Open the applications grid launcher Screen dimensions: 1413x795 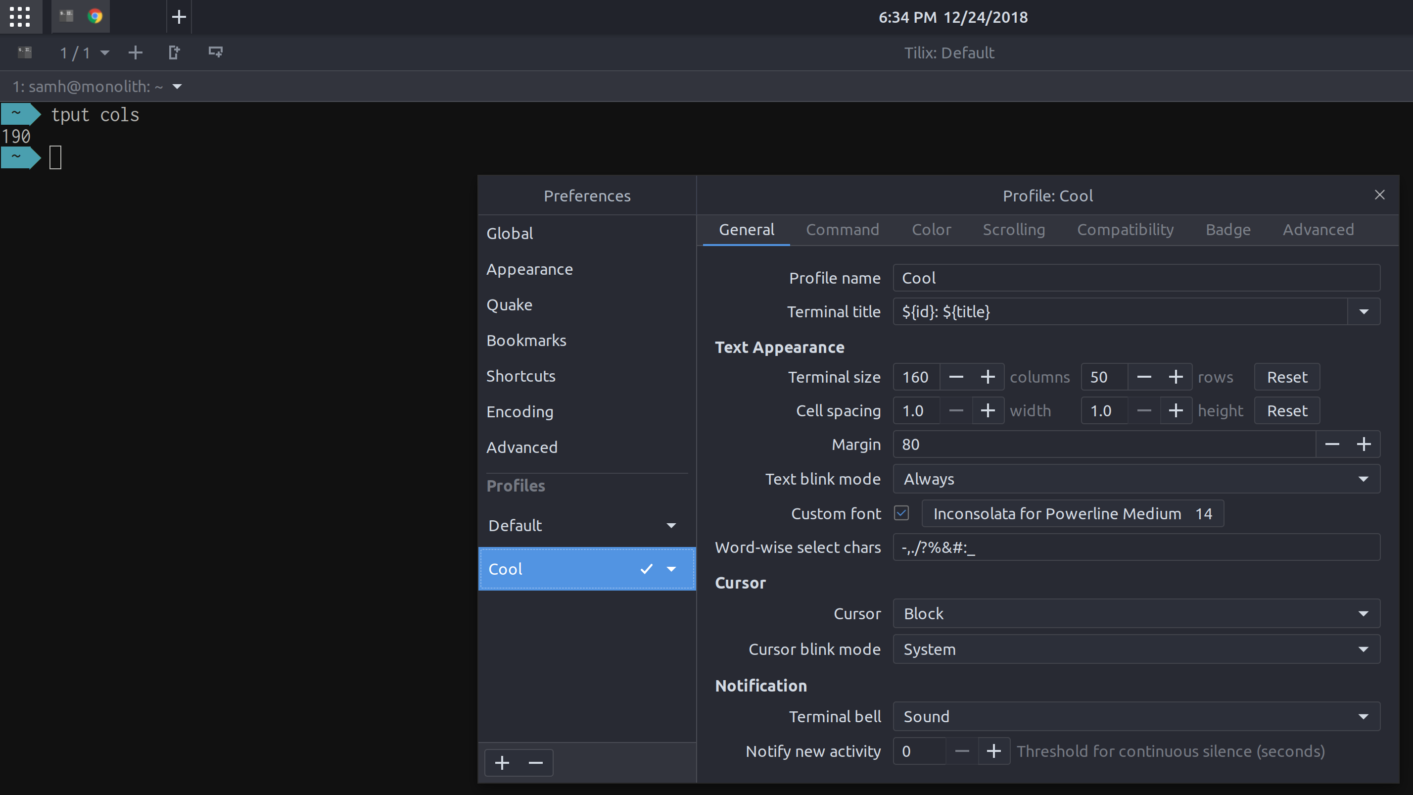[20, 16]
